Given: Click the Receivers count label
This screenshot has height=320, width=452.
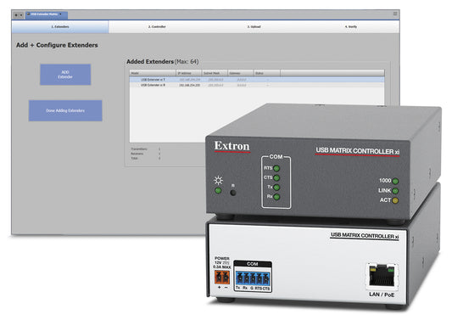Looking at the screenshot, I should [x=137, y=154].
